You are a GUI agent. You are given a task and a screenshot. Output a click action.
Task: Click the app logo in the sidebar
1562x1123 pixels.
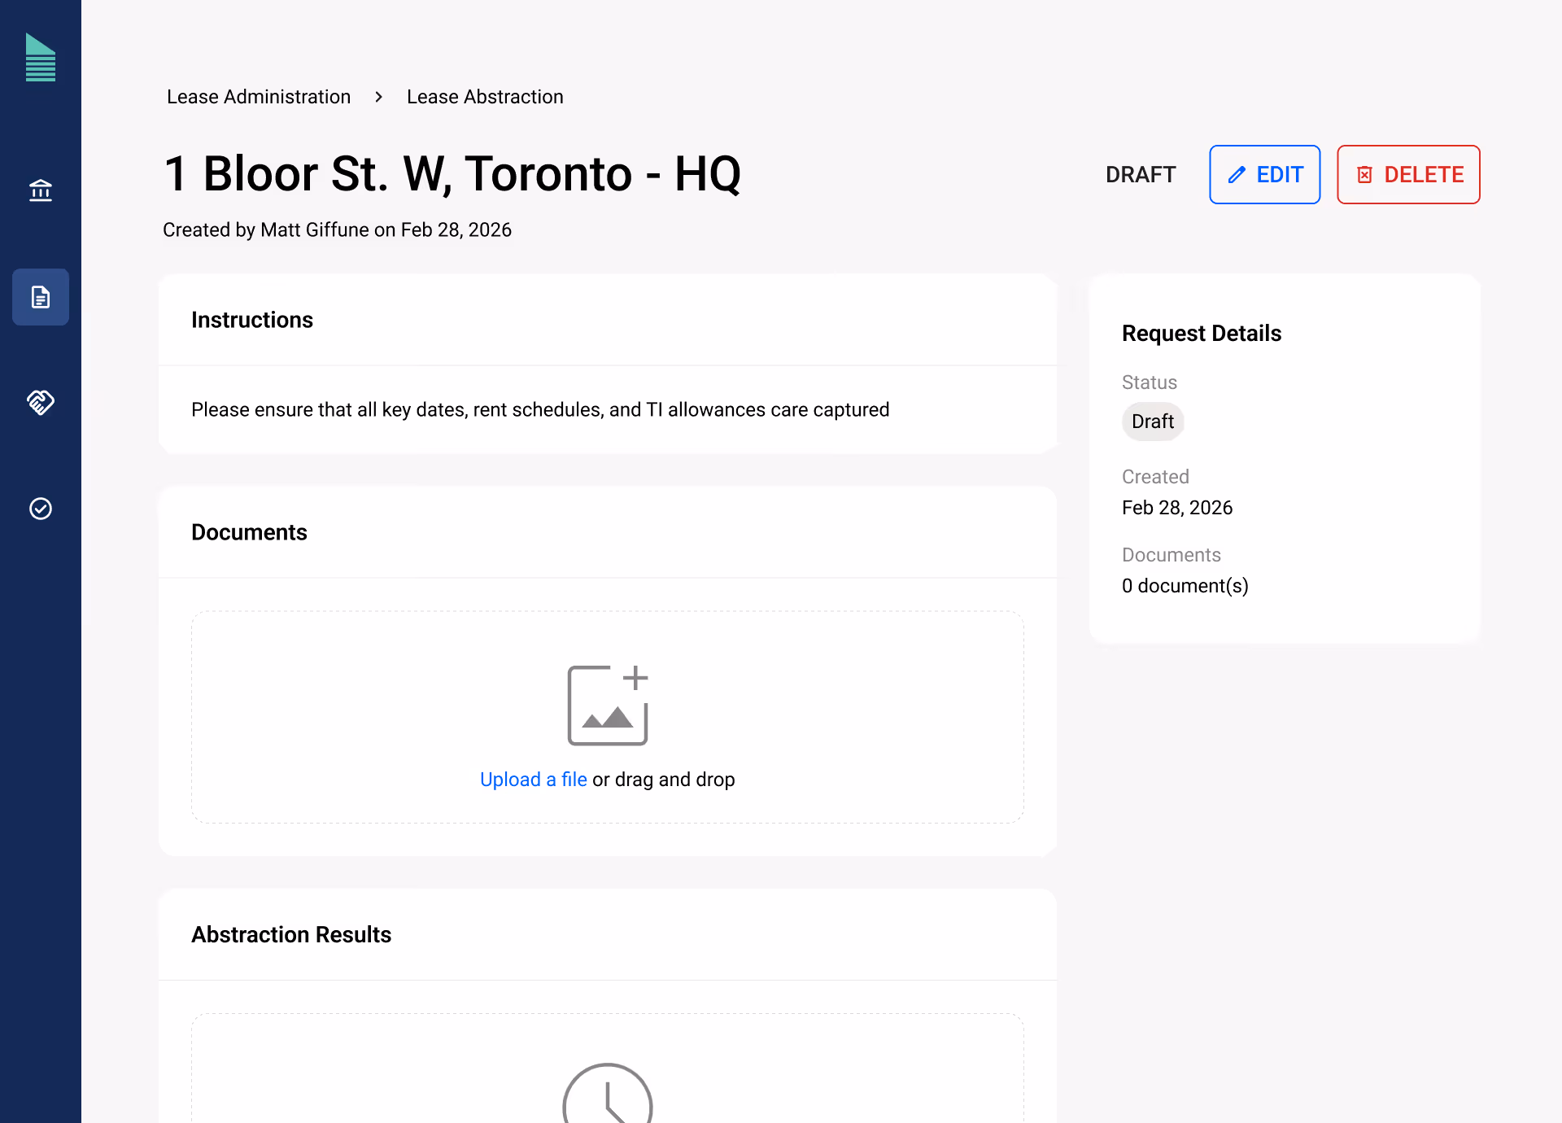click(41, 57)
